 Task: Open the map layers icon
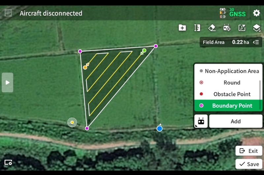point(256,28)
